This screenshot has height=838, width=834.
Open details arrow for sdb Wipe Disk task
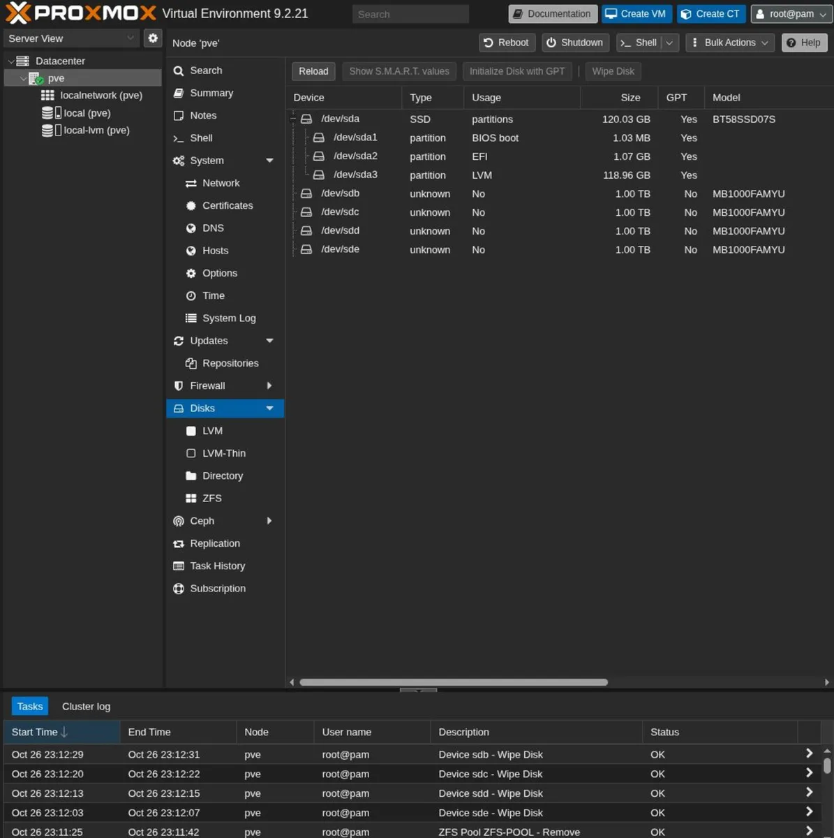pos(809,754)
